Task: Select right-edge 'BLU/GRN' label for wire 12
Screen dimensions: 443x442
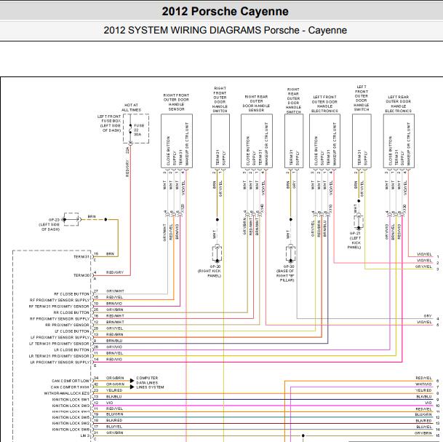Action: tap(423, 414)
